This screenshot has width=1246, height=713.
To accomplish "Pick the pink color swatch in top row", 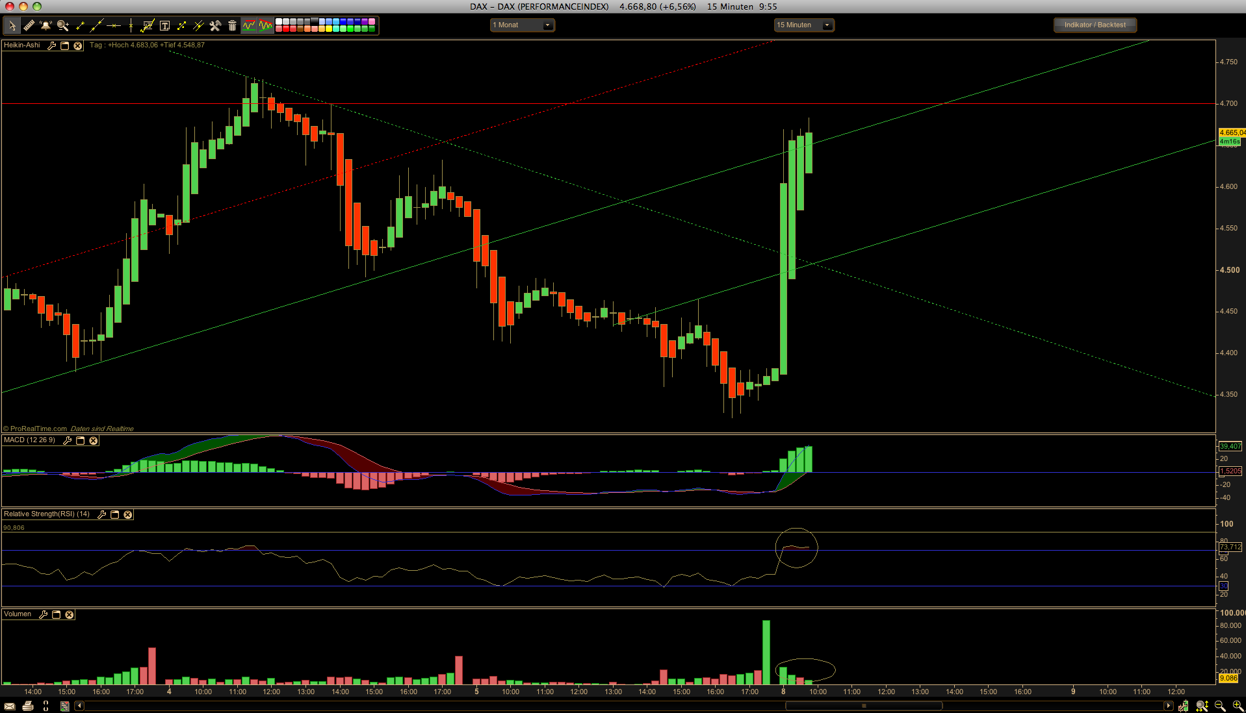I will point(372,21).
